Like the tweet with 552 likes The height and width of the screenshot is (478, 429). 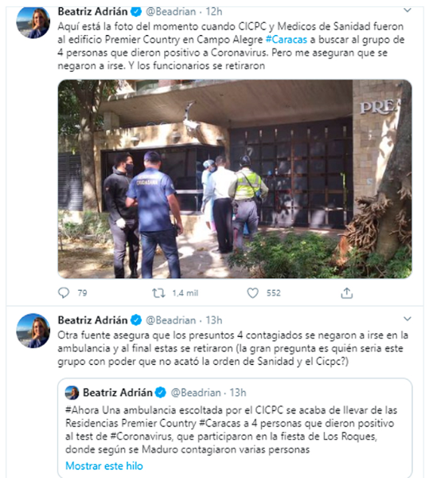pos(252,293)
